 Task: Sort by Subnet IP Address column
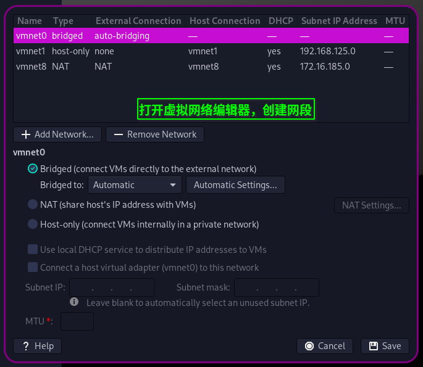339,21
